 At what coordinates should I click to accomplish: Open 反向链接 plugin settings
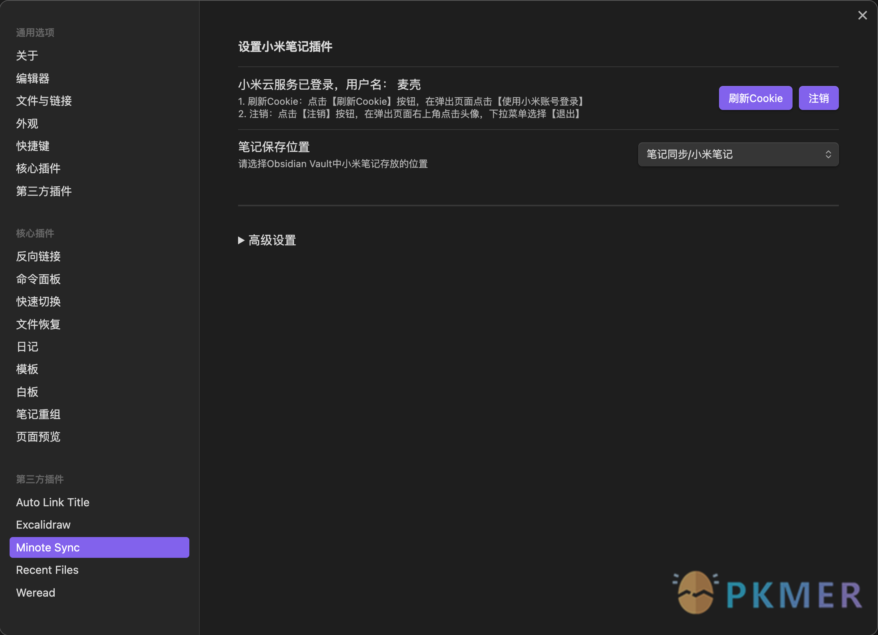99,256
